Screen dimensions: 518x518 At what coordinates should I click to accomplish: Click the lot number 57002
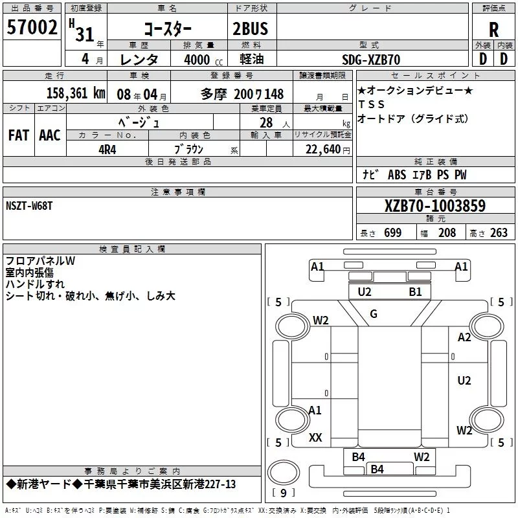pos(32,27)
